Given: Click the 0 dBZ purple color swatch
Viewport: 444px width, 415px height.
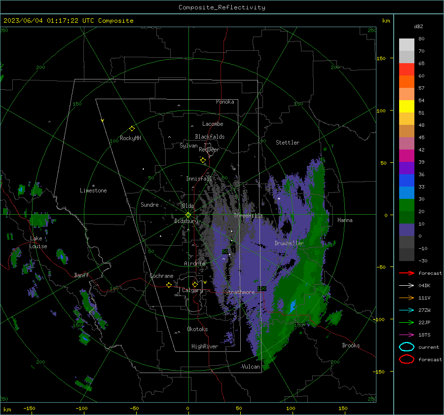Looking at the screenshot, I should click(x=407, y=230).
